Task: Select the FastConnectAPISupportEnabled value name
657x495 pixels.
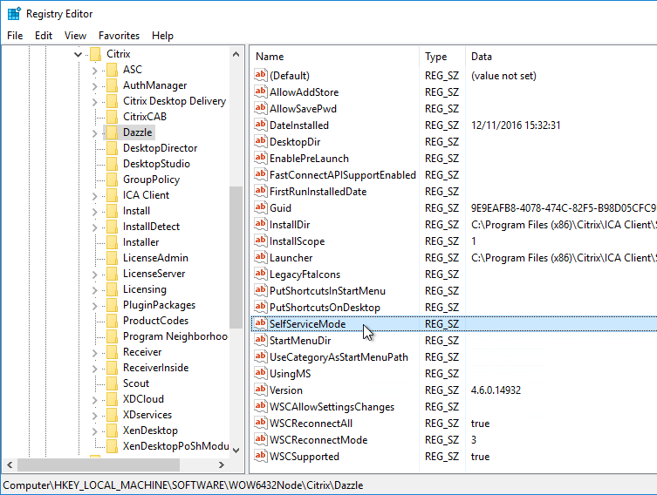Action: [343, 175]
